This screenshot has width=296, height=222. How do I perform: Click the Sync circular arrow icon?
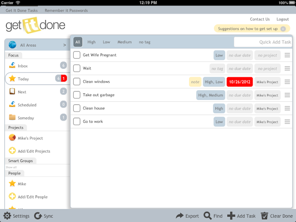(38, 216)
